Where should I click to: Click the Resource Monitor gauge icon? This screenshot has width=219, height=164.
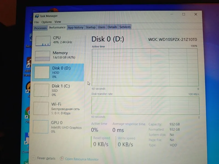tap(62, 158)
